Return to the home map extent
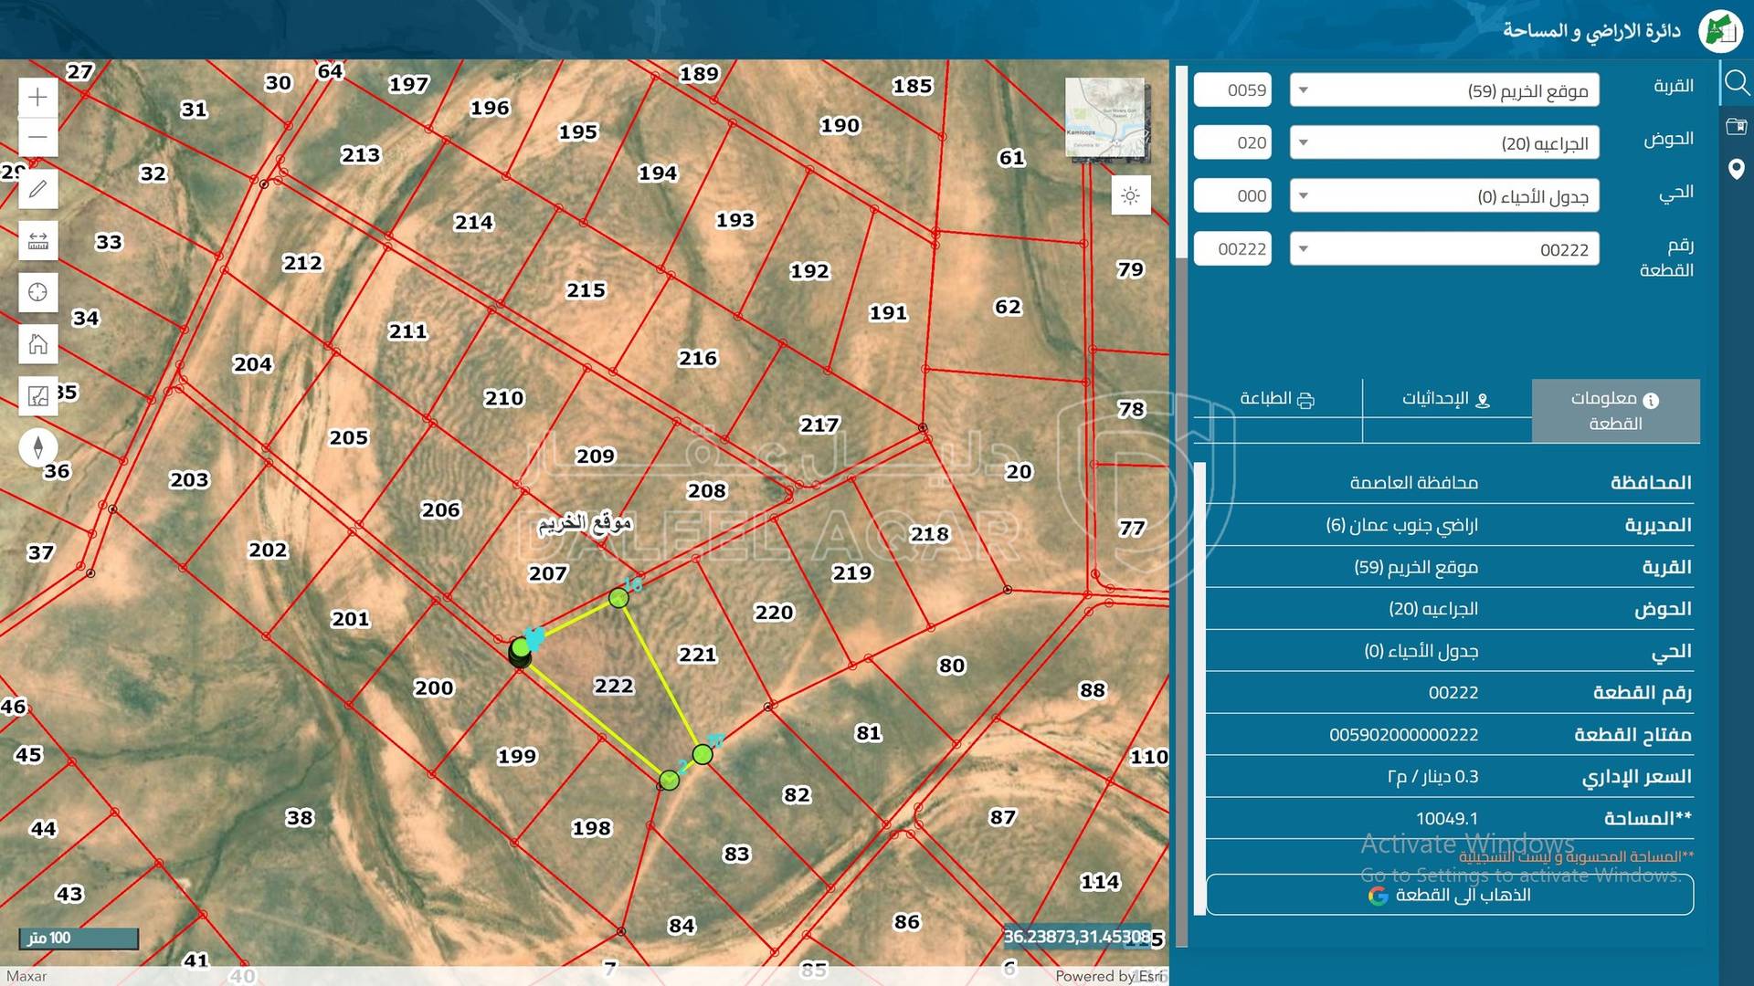 coord(37,344)
